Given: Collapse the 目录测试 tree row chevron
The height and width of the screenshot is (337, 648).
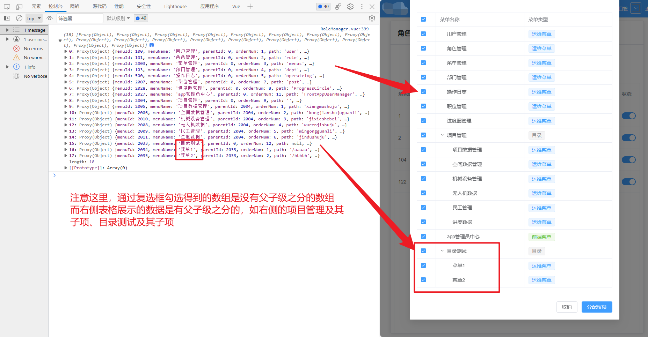Looking at the screenshot, I should (x=442, y=251).
